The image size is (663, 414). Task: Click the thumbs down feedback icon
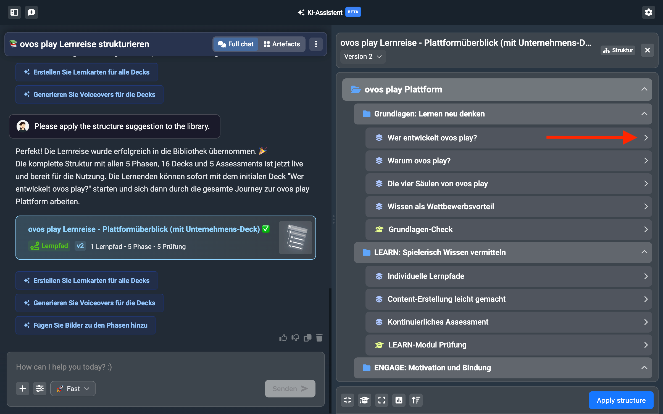(x=295, y=338)
